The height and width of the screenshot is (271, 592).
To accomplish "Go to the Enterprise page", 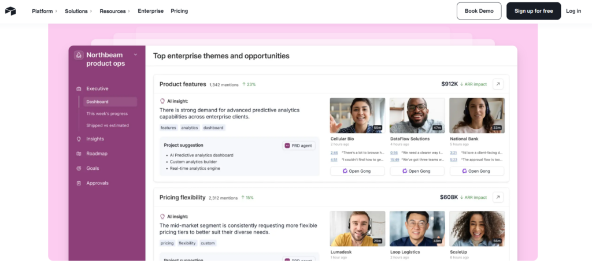I will [150, 11].
